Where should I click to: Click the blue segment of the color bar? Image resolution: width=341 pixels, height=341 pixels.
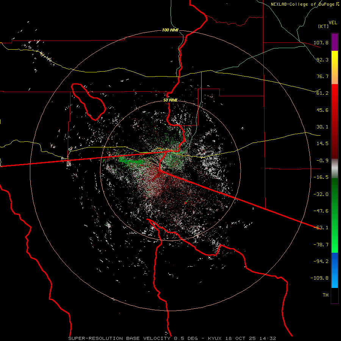(335, 270)
